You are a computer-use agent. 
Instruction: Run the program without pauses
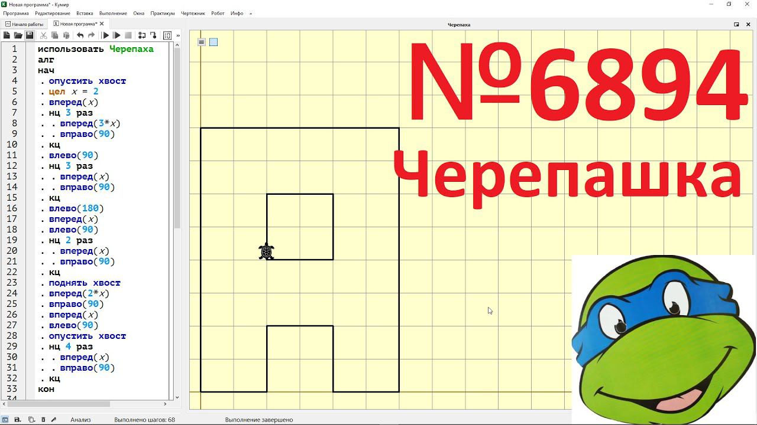click(x=117, y=35)
